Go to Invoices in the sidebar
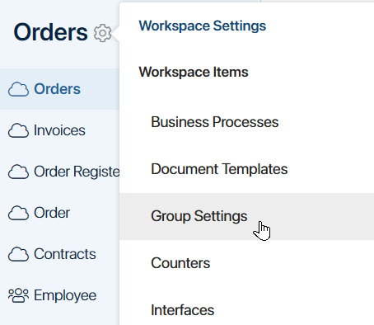374x325 pixels. pos(59,130)
